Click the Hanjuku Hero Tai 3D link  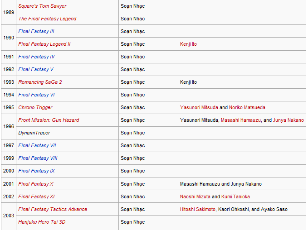42,222
